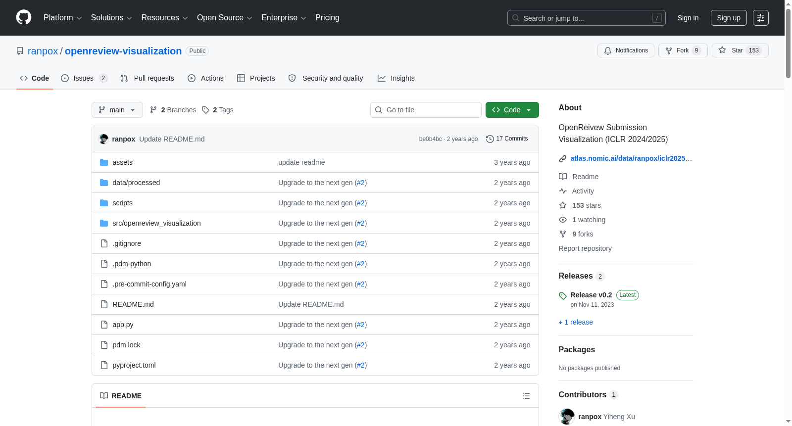Screen dimensions: 792x426
Task: Expand the Solutions menu
Action: coord(111,18)
